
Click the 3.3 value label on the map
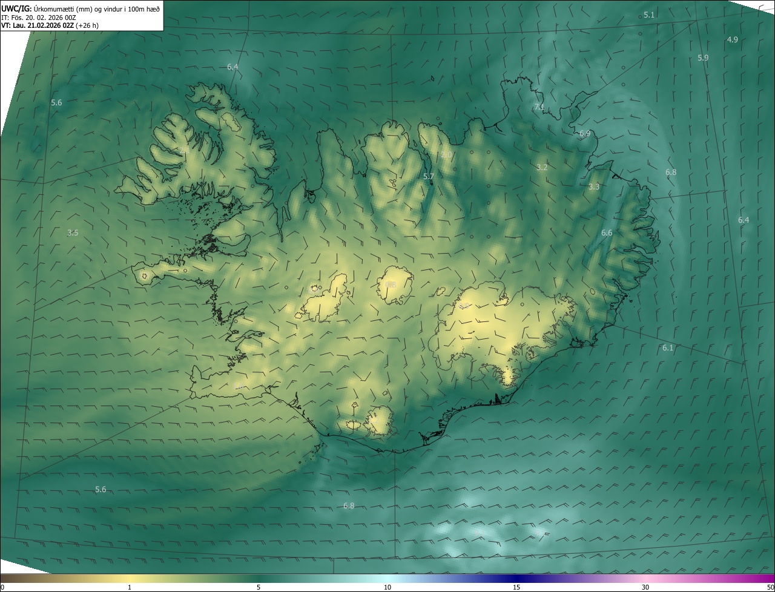[594, 186]
